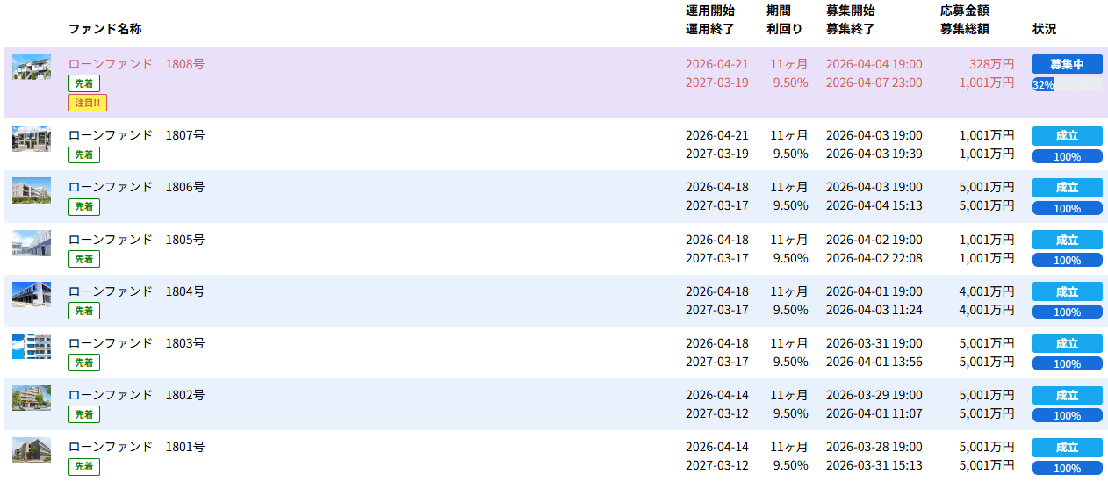Click the 状況 column header

click(1044, 29)
